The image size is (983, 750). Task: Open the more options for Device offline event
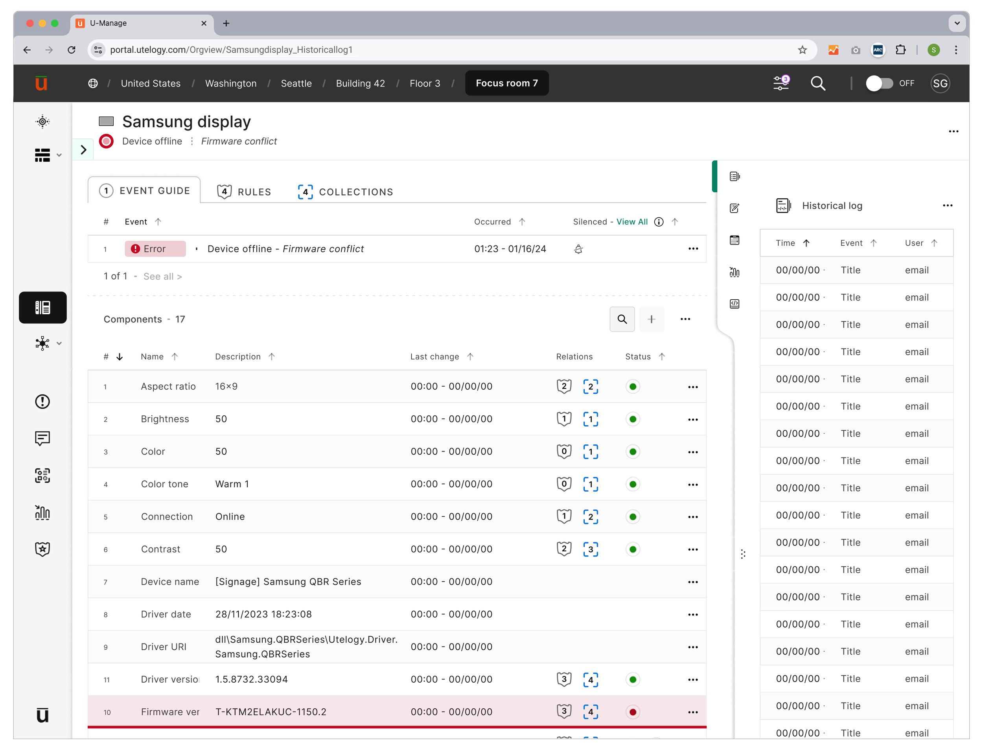point(693,249)
